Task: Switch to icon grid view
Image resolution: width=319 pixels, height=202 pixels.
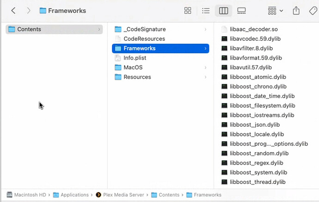Action: click(x=188, y=11)
